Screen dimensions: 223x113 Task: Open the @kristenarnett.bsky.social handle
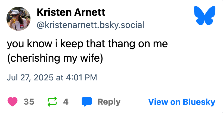(90, 25)
